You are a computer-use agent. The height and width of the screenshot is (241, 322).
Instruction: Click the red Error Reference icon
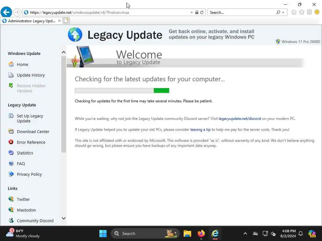[x=11, y=142]
